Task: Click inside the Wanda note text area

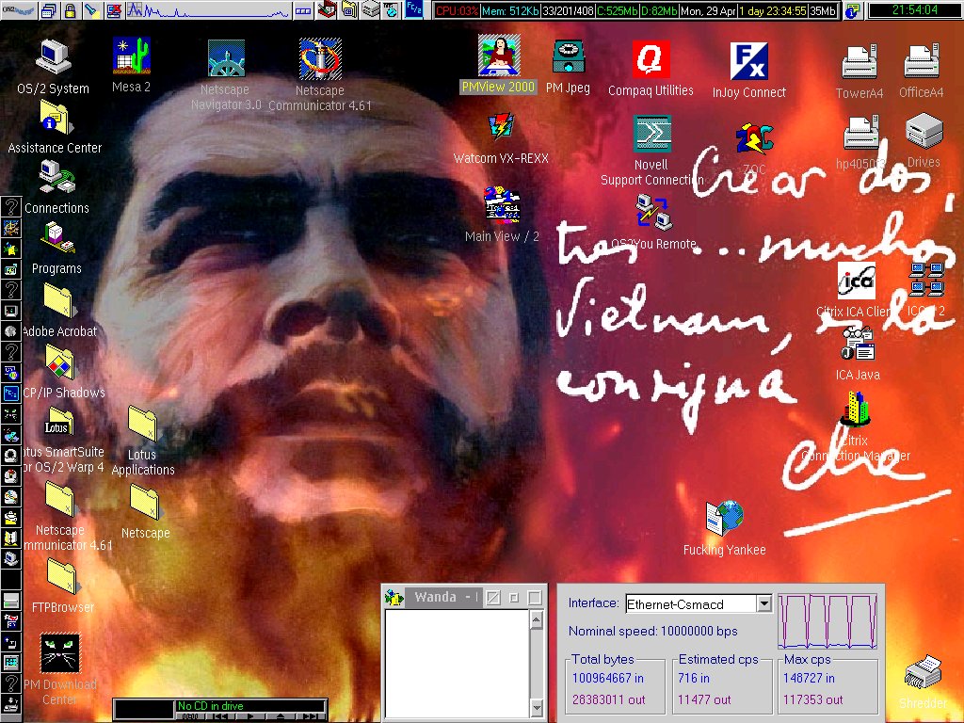Action: (x=457, y=664)
